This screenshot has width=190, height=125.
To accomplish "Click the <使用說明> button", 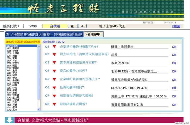I will 93,34.
